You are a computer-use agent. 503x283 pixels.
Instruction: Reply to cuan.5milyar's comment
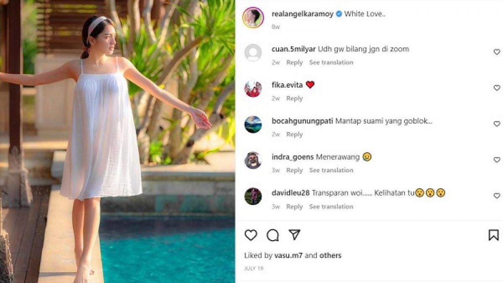(295, 62)
